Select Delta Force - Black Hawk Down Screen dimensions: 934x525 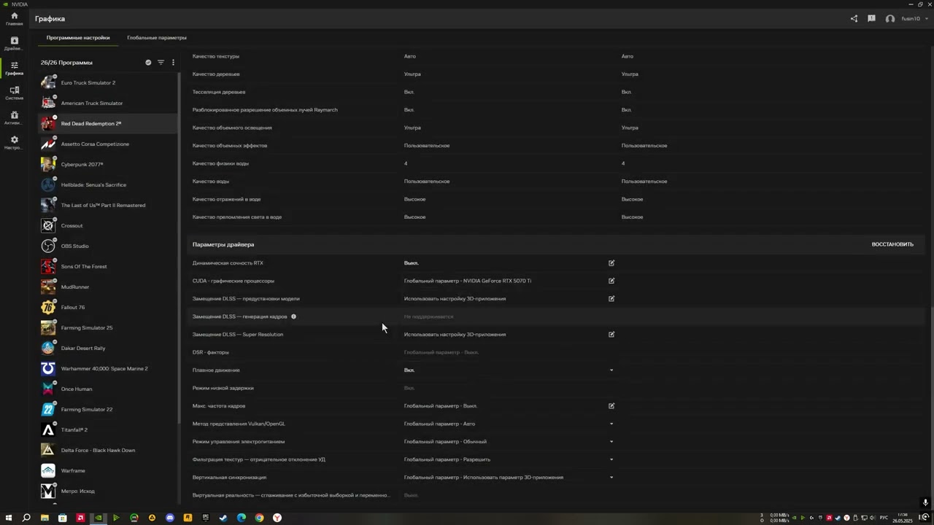pos(108,451)
